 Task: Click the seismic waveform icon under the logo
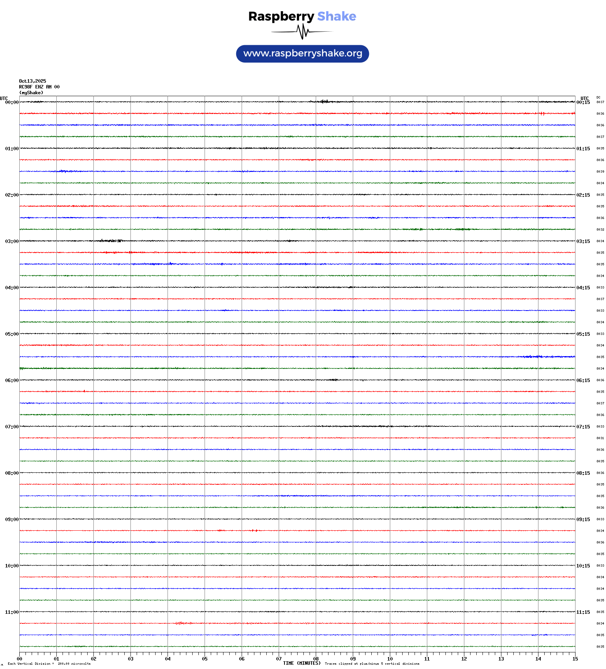[302, 32]
